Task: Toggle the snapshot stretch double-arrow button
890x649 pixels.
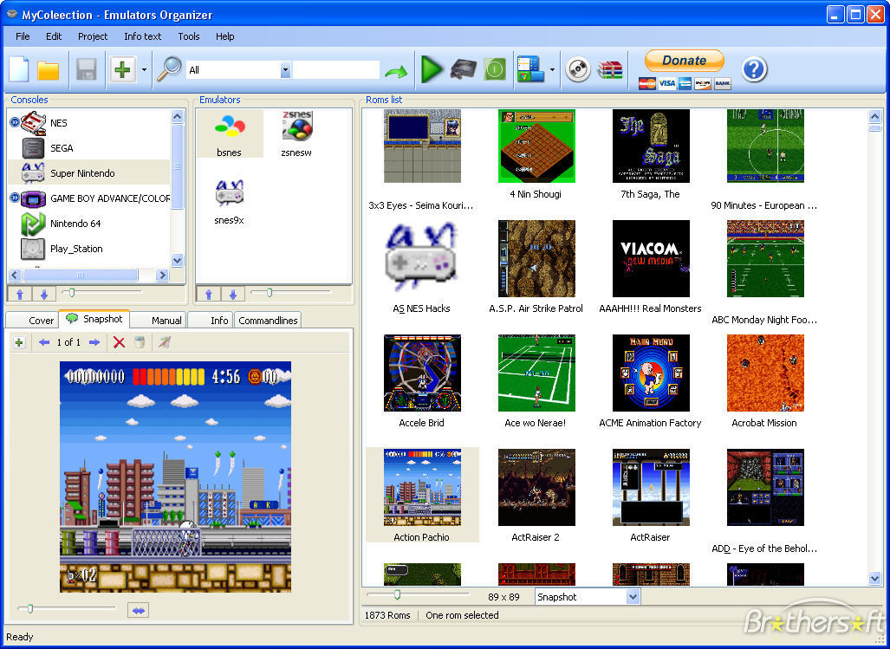Action: click(x=138, y=610)
